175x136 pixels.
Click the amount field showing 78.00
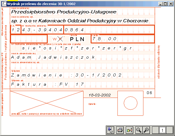123,39
